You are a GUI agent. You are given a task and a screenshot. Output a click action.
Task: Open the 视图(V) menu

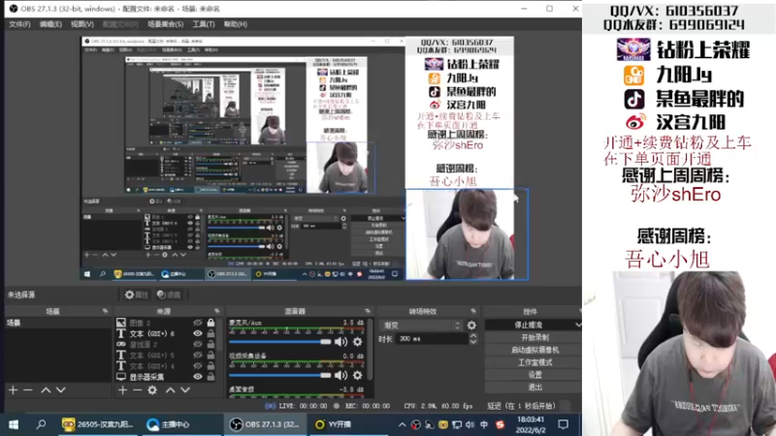82,24
